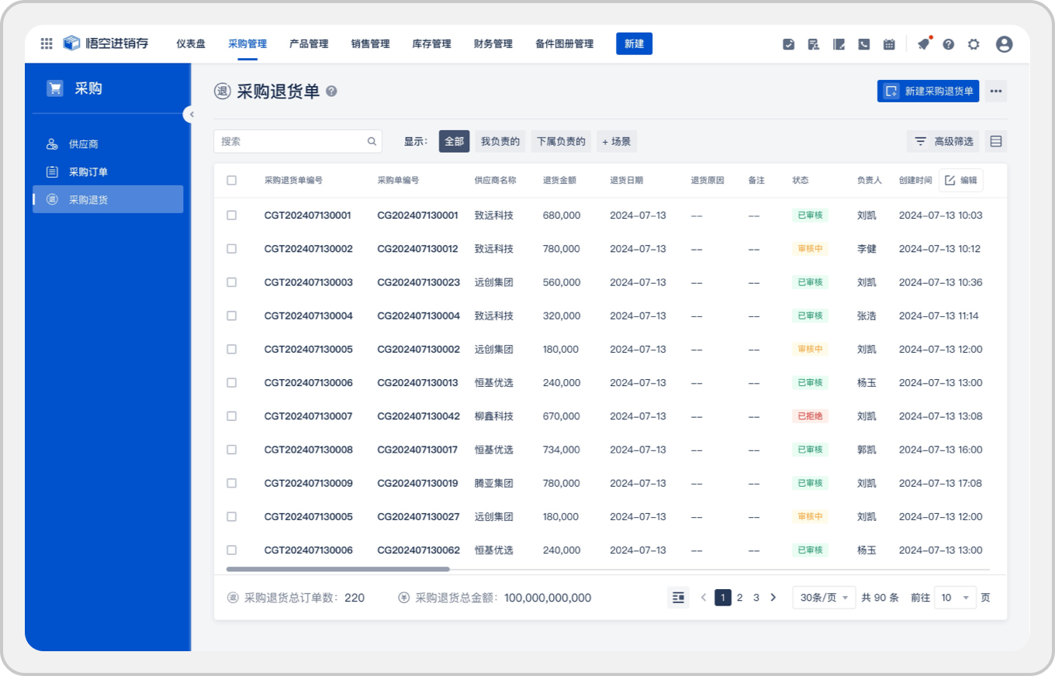Go to page 3
The height and width of the screenshot is (676, 1055).
(x=756, y=597)
